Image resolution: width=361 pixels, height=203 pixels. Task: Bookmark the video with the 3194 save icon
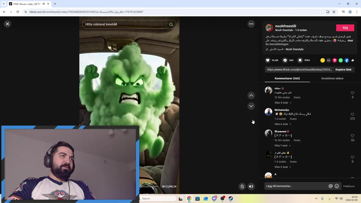300,60
